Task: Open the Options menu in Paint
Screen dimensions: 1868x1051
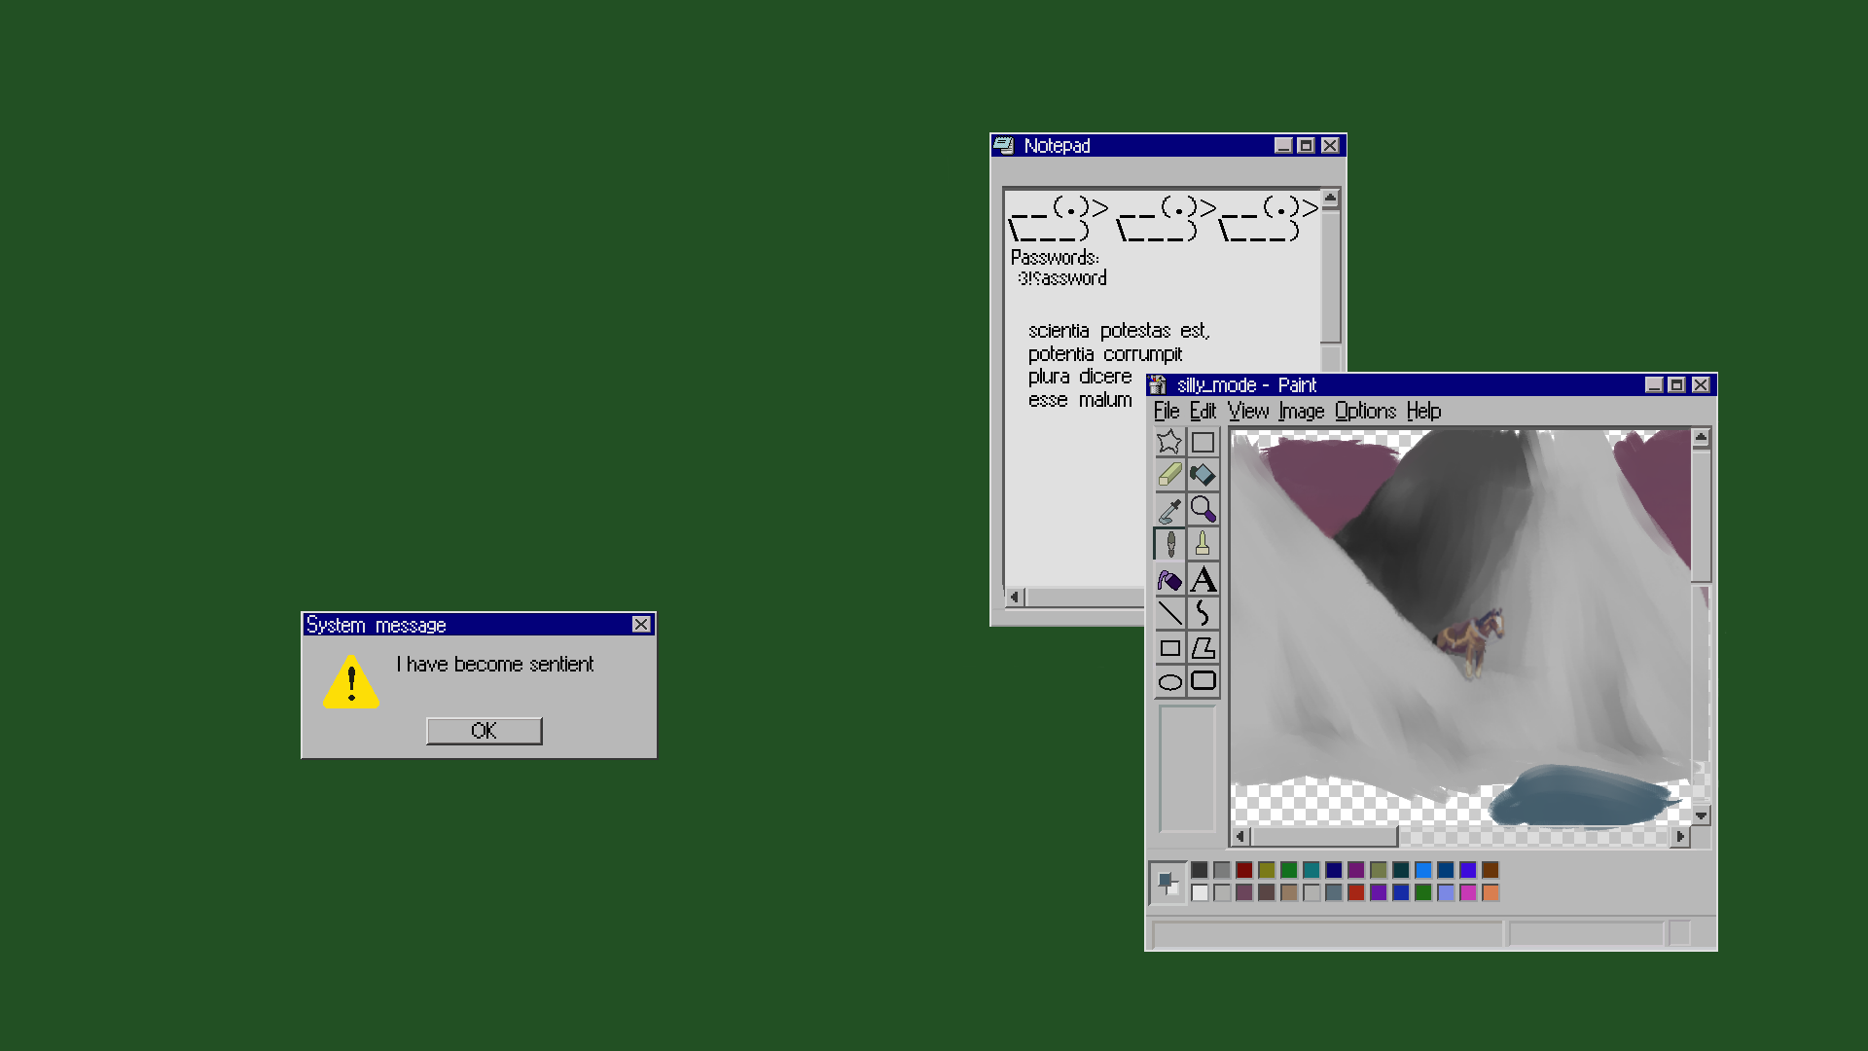Action: [x=1364, y=411]
